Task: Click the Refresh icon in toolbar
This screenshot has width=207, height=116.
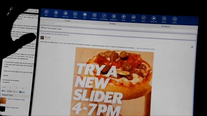Action: click(164, 19)
